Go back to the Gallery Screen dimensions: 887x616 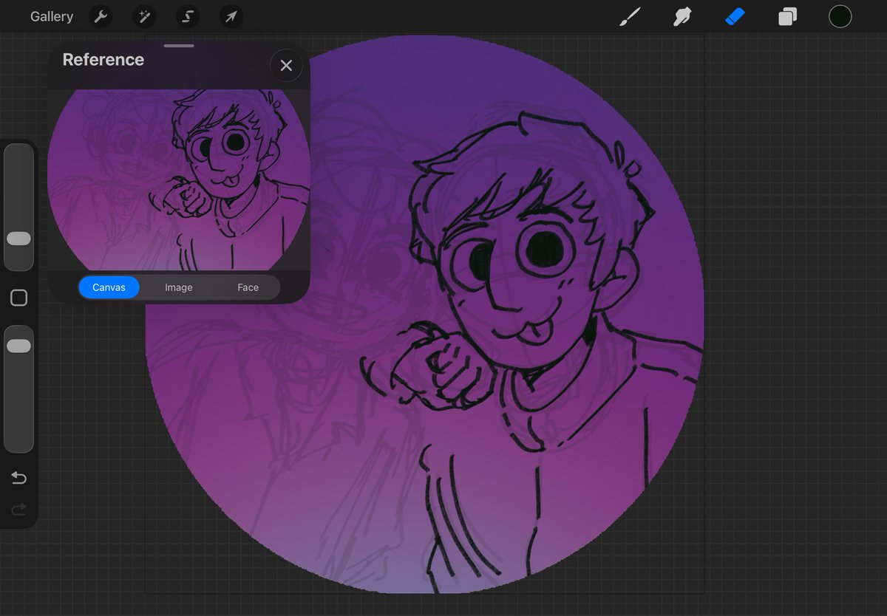(51, 16)
